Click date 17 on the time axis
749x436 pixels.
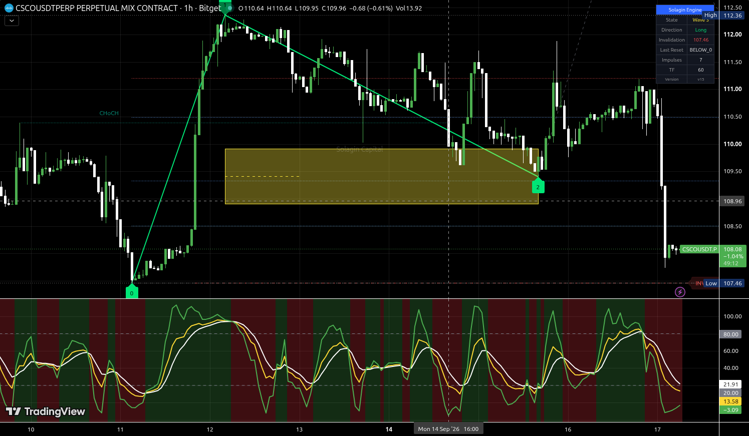point(657,429)
